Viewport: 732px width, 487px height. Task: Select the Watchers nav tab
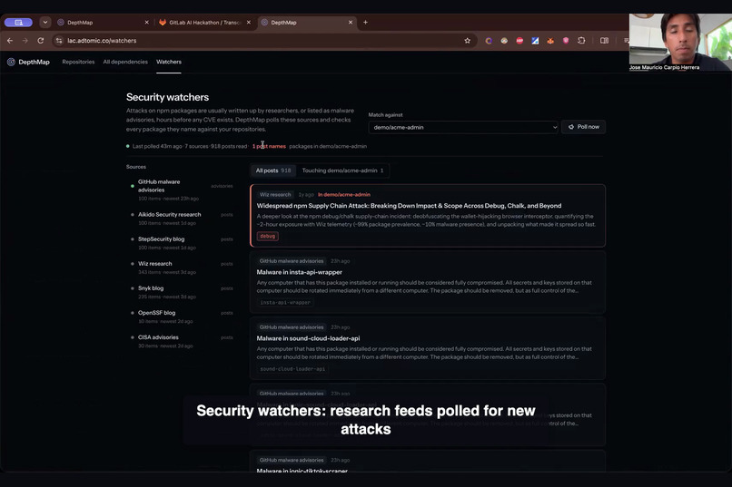click(169, 62)
